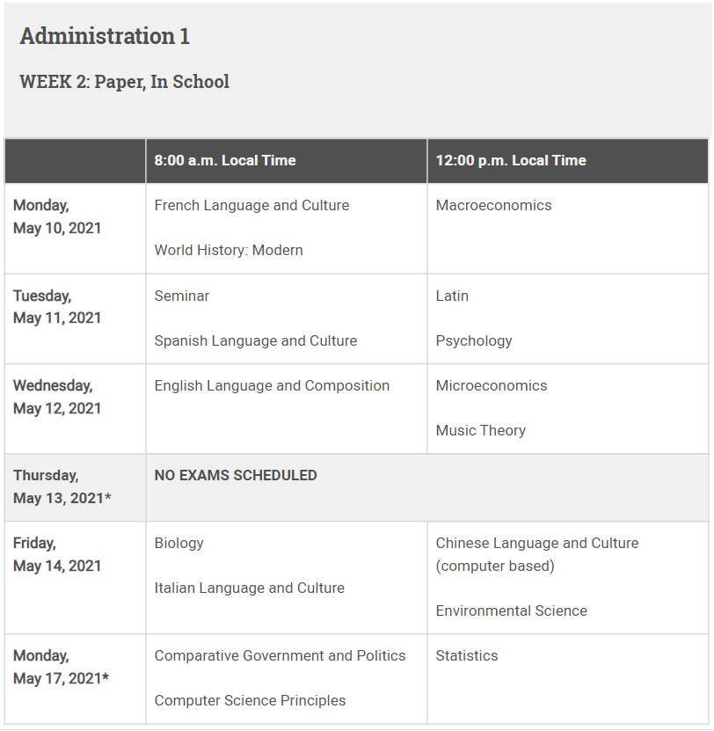This screenshot has height=731, width=714.
Task: Click the Latin exam entry
Action: pos(452,296)
